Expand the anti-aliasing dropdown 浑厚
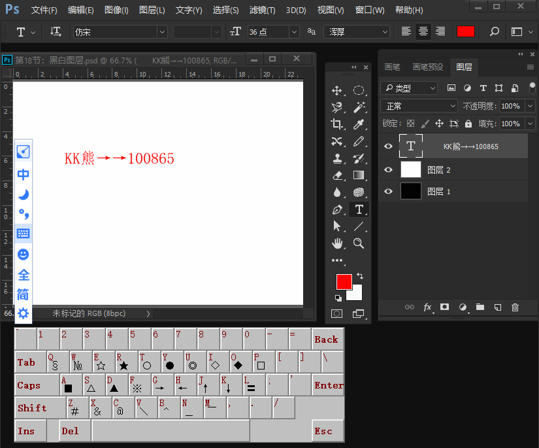This screenshot has width=539, height=448. tap(357, 31)
